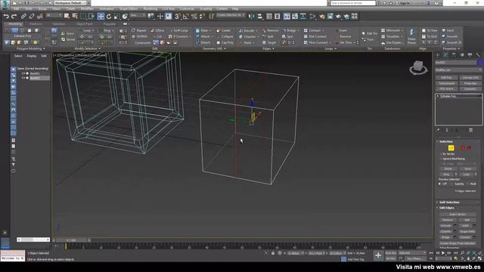Open the Schematic View icon
Screen dimensions: 484x272
[x=303, y=16]
